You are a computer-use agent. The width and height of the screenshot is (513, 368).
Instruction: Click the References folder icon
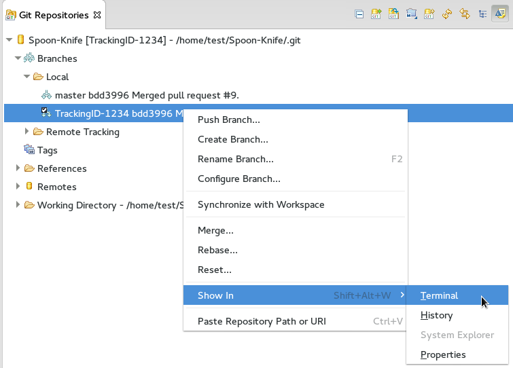pyautogui.click(x=29, y=168)
